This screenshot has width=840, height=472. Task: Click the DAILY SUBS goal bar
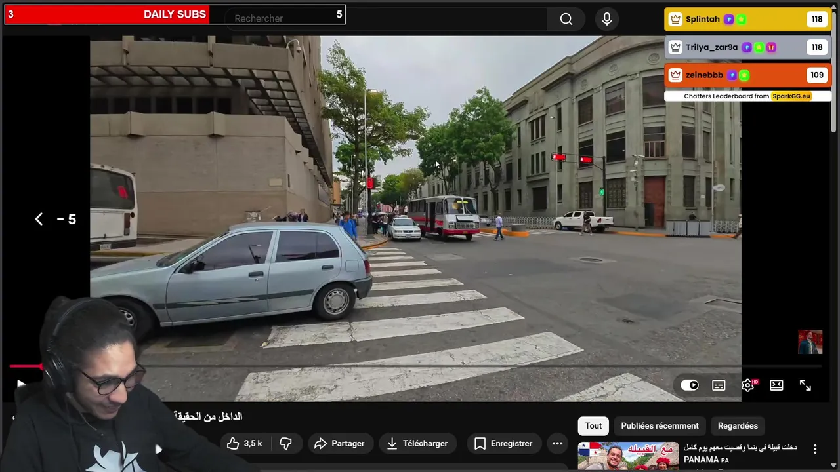tap(175, 14)
